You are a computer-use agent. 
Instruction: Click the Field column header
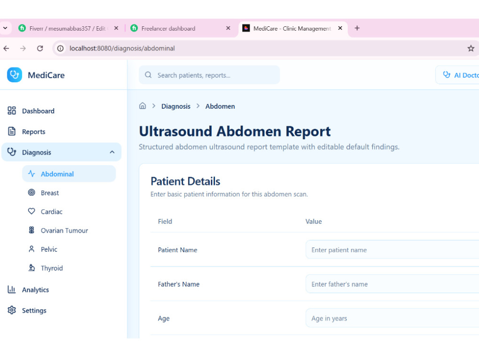coord(165,221)
